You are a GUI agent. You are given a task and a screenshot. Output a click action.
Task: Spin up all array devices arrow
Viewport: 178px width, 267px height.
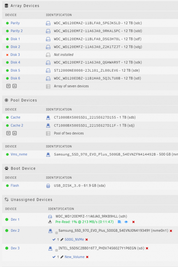15,86
